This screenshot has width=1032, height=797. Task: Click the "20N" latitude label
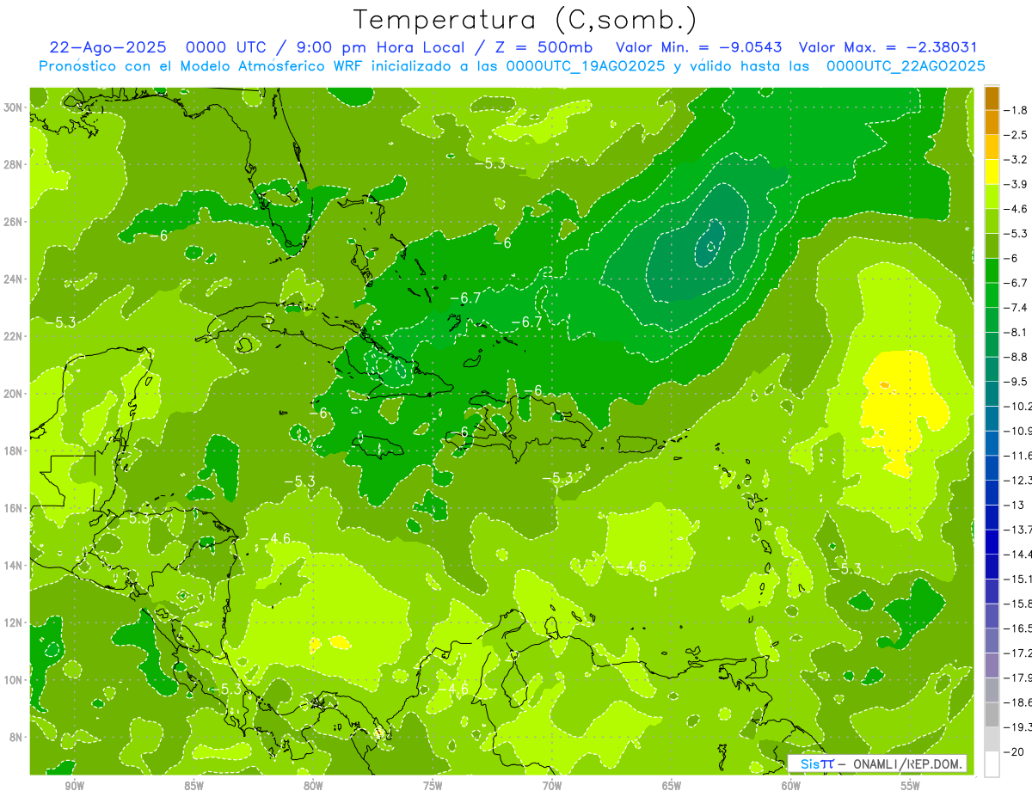(13, 393)
